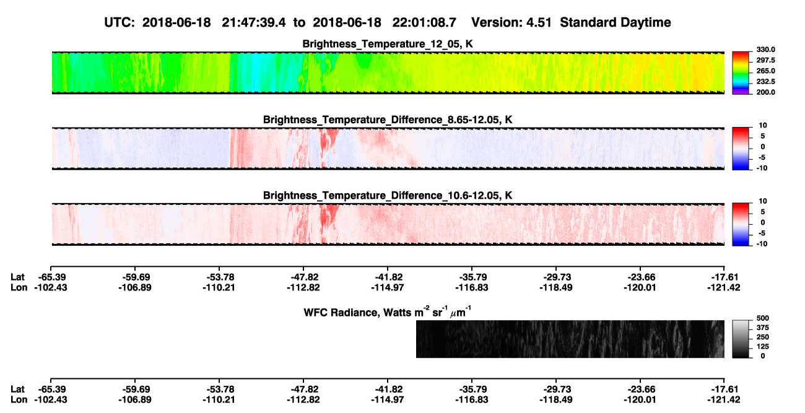Click the end time '22:01:08.7' in the header
This screenshot has height=413, width=805.
425,22
